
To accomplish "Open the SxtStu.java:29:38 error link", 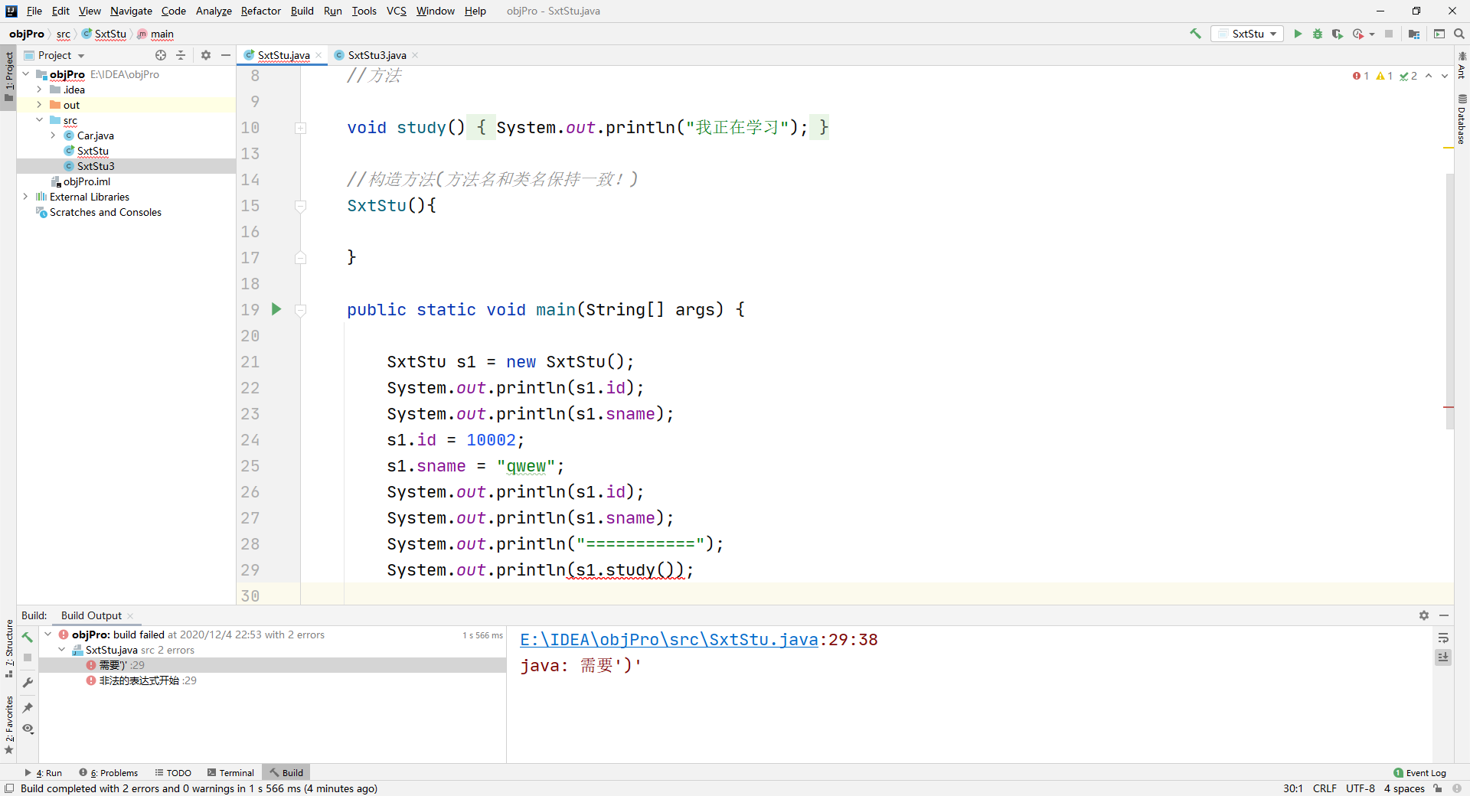I will [669, 640].
